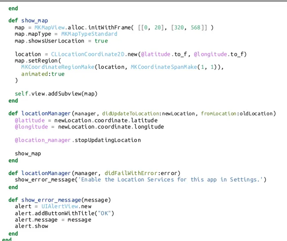Select CLLocationCoordinate2D class name
This screenshot has width=287, height=241.
[x=88, y=54]
